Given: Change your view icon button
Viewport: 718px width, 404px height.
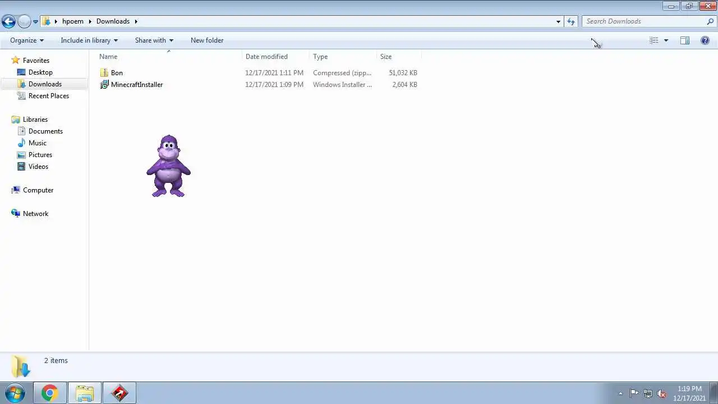Looking at the screenshot, I should tap(654, 40).
